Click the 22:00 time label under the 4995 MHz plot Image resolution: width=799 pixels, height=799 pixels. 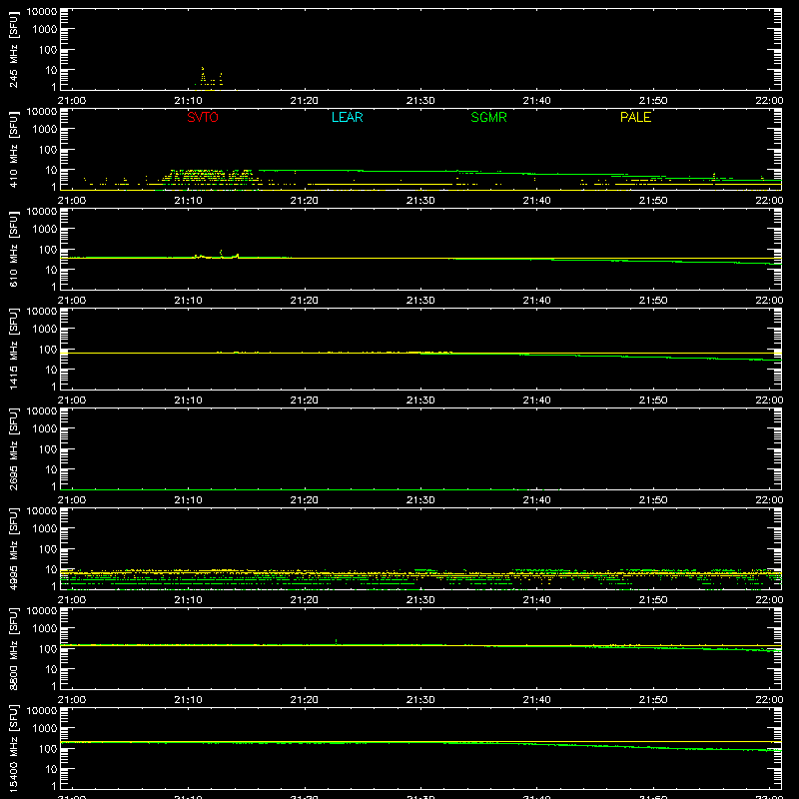pyautogui.click(x=769, y=600)
